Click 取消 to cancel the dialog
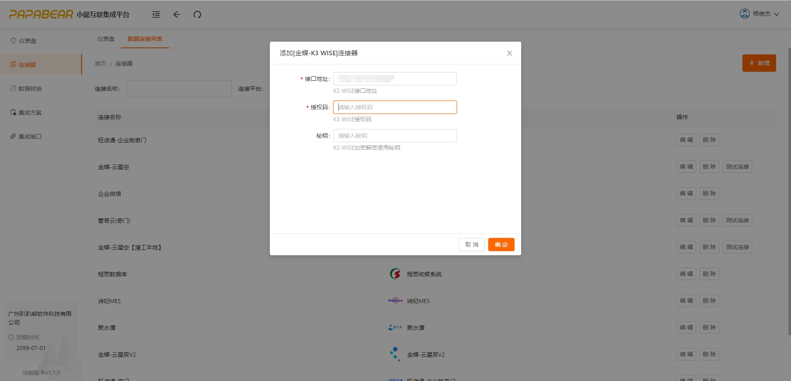The image size is (791, 381). pos(471,245)
